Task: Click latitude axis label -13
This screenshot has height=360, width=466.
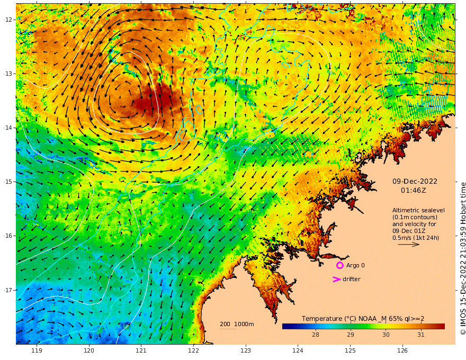Action: pos(7,74)
